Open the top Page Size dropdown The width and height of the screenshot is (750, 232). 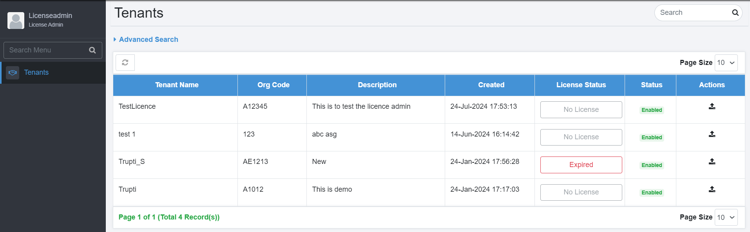[726, 63]
